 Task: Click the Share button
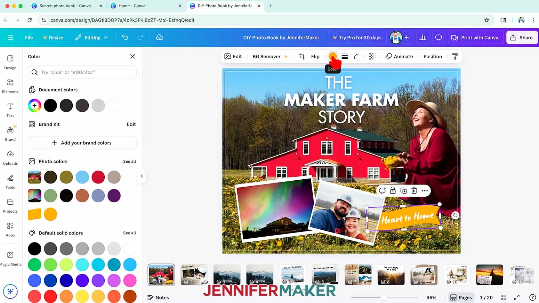(522, 38)
